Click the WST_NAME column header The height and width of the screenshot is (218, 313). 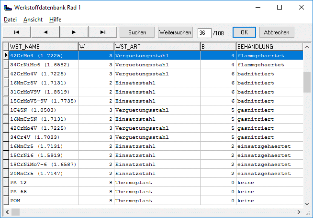tap(43, 47)
